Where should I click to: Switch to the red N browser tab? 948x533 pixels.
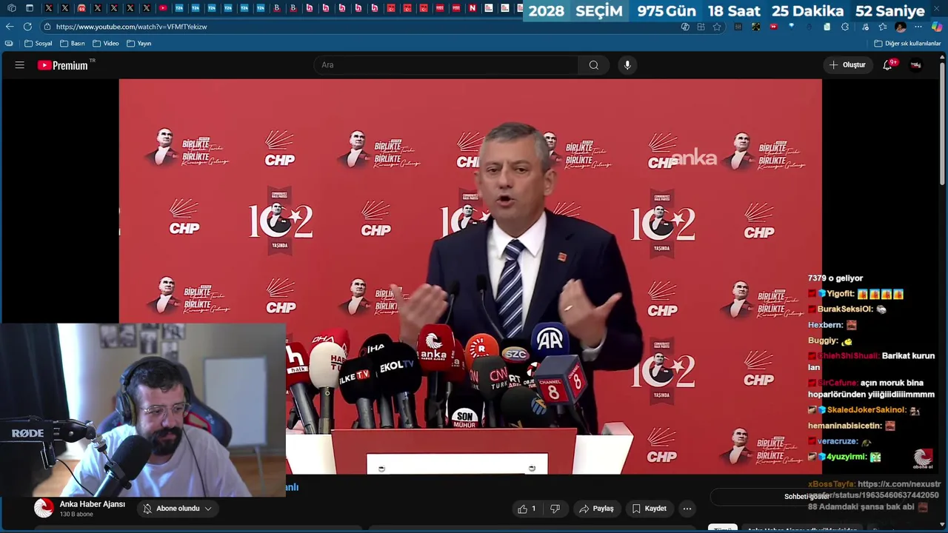click(473, 8)
